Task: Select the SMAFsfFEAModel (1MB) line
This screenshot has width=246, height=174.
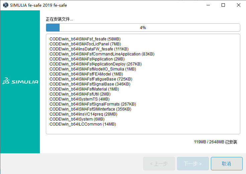Action: coord(86,74)
